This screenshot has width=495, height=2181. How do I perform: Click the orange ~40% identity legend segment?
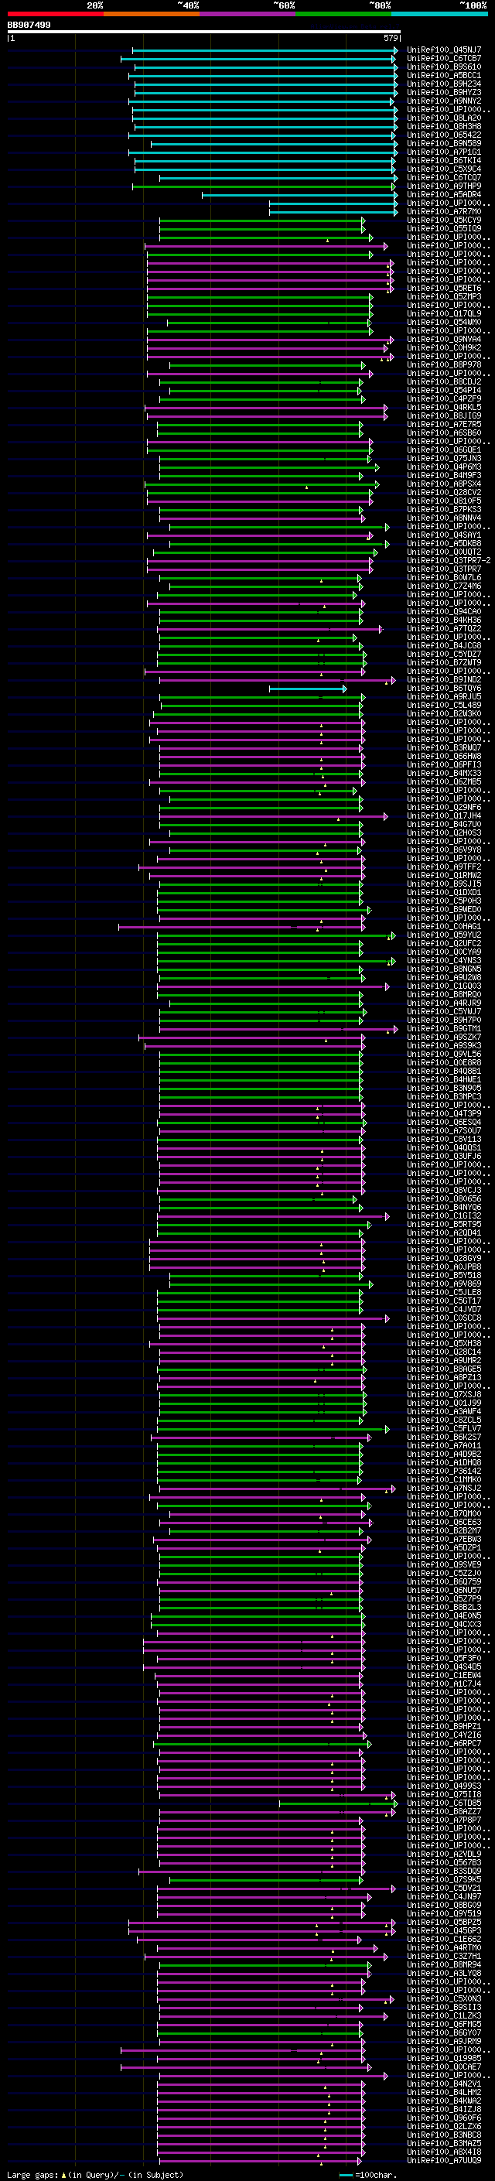pyautogui.click(x=152, y=14)
